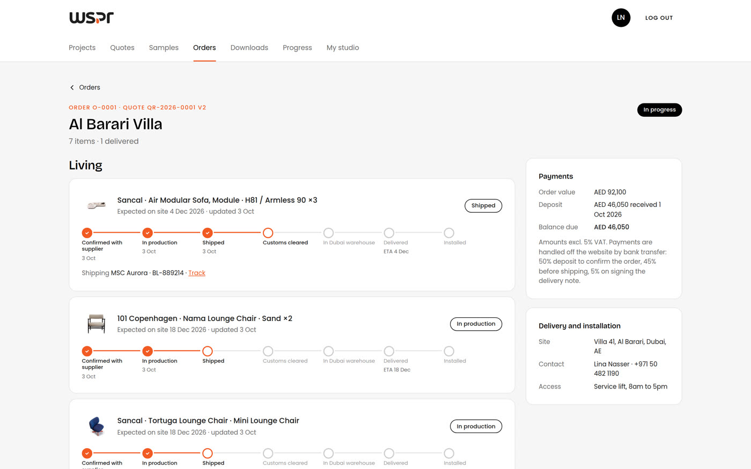View the Progress tab

coord(297,48)
